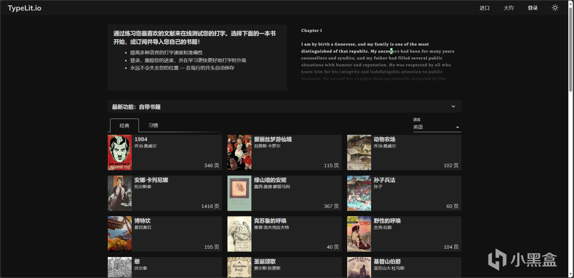Click the 克苏鲁的呼唤 title text
Screen dimensions: 574x278
(270, 221)
